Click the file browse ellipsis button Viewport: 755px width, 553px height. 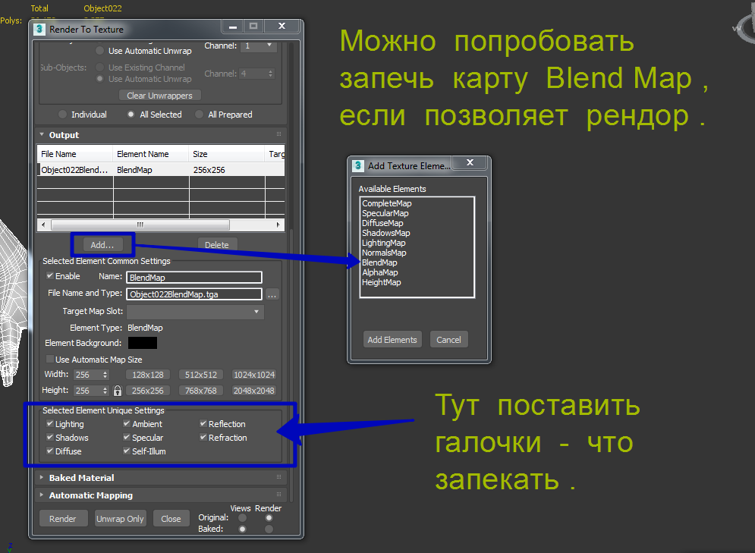272,294
